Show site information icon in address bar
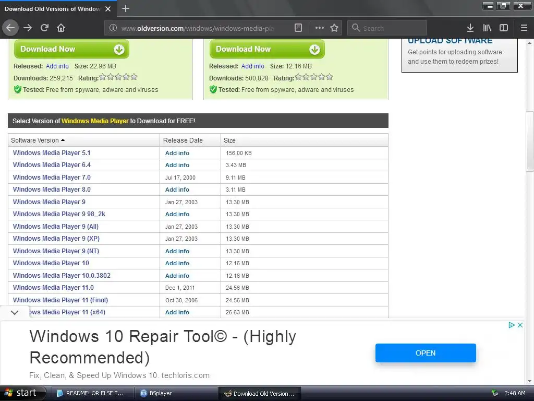The height and width of the screenshot is (401, 534). tap(113, 28)
